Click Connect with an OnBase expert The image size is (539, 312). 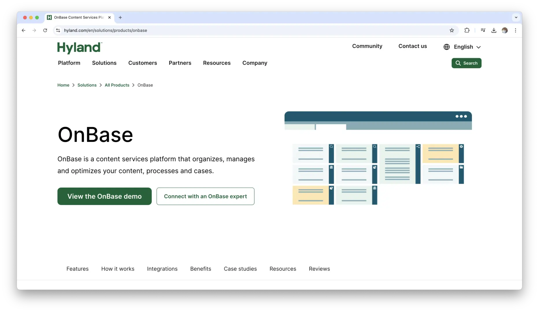click(205, 196)
